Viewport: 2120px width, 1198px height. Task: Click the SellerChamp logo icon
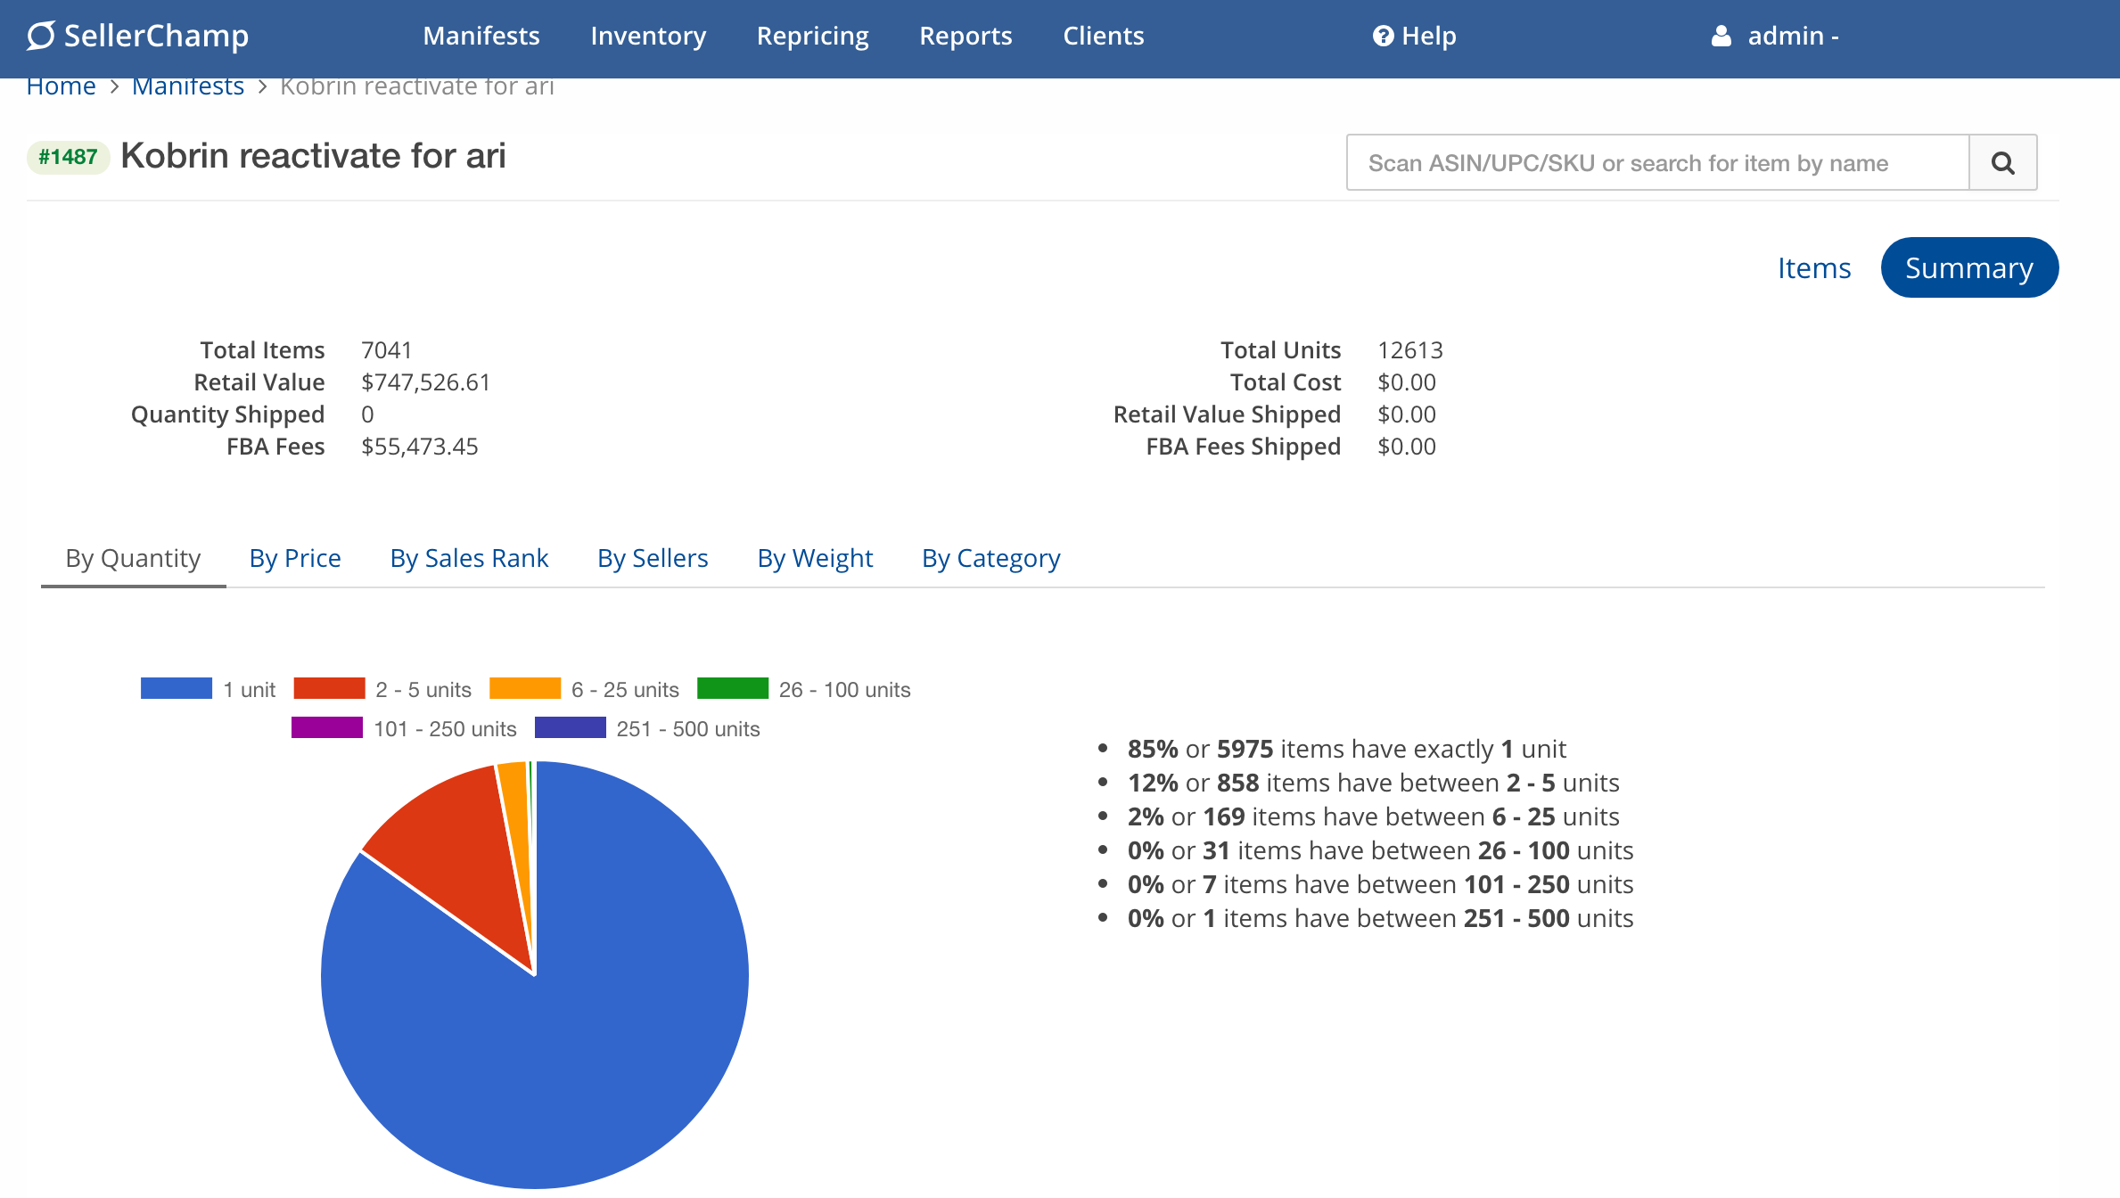(x=41, y=36)
